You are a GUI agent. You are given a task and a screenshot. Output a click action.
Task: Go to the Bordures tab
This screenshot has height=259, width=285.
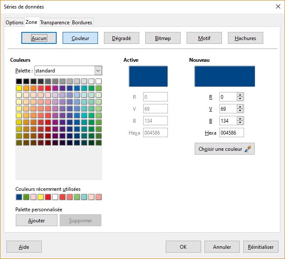pos(82,23)
